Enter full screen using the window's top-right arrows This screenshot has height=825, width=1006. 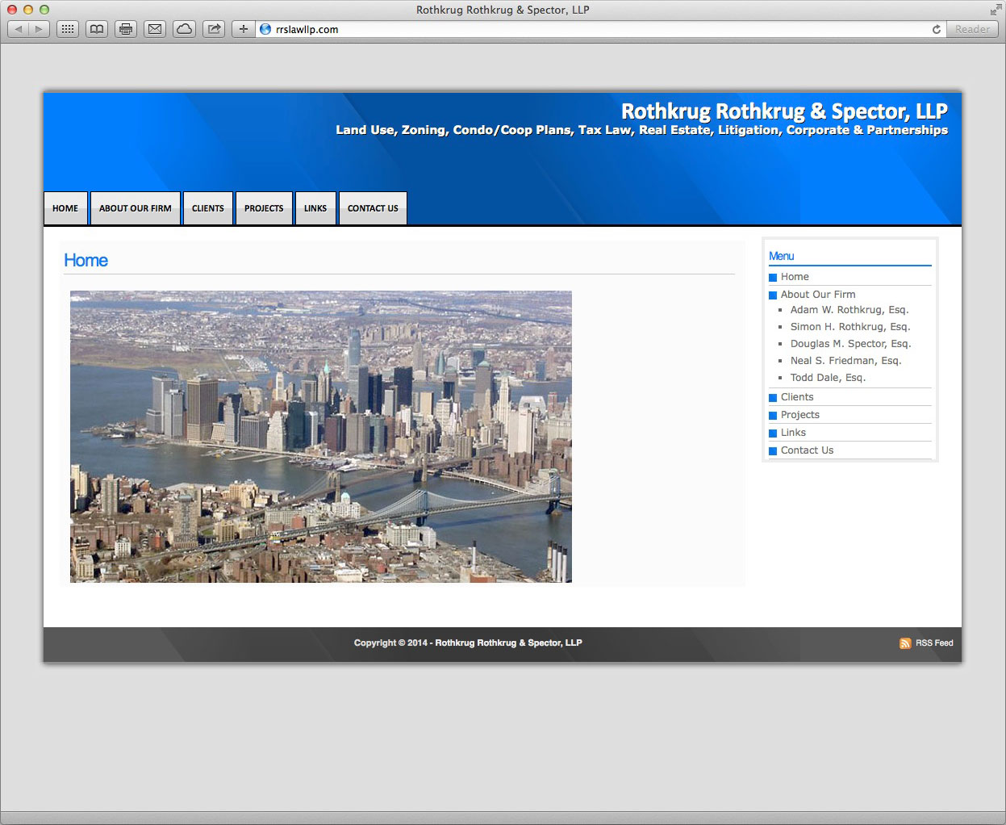(996, 10)
